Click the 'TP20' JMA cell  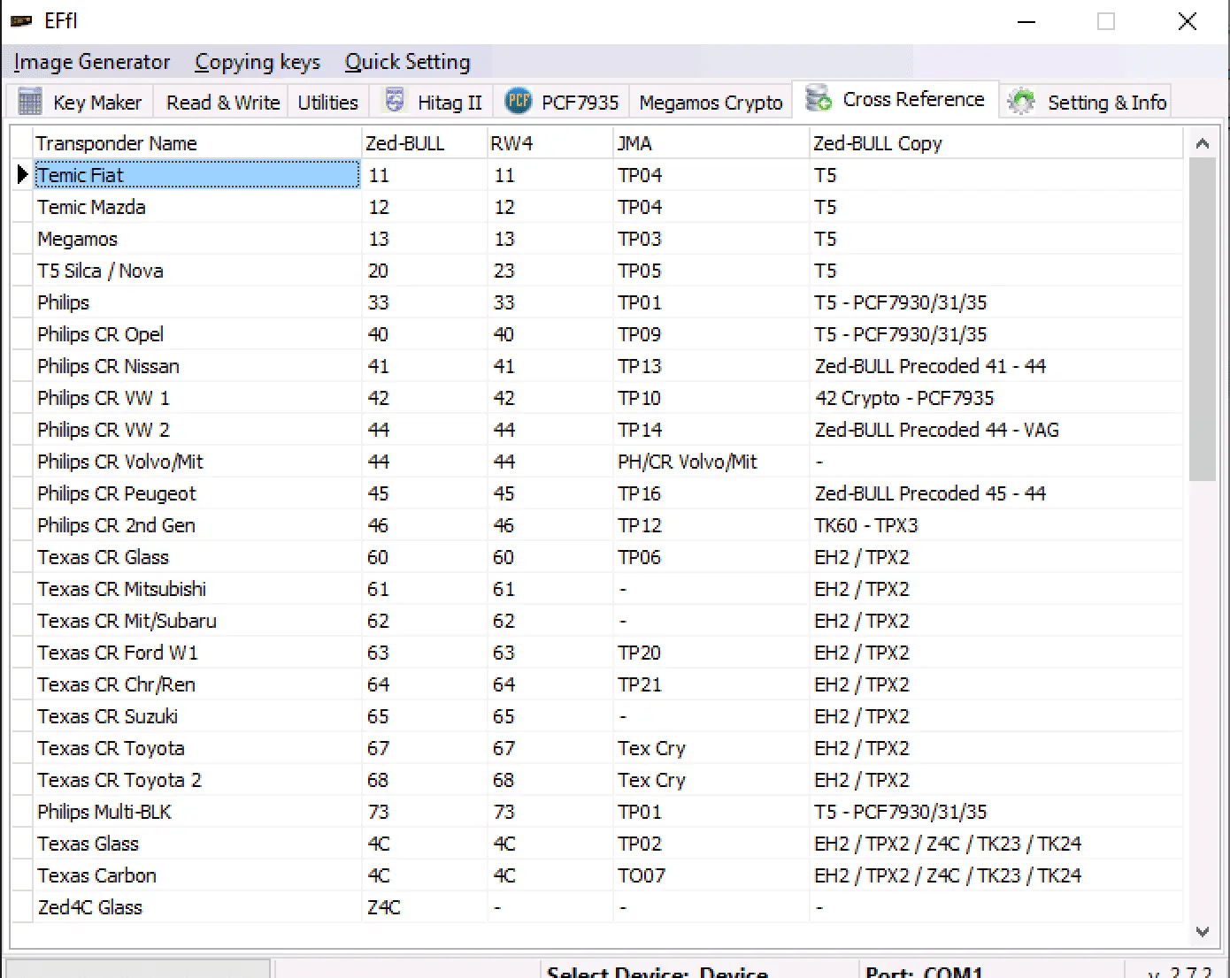click(711, 653)
